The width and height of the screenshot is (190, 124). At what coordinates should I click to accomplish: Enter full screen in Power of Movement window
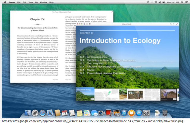click(x=112, y=12)
